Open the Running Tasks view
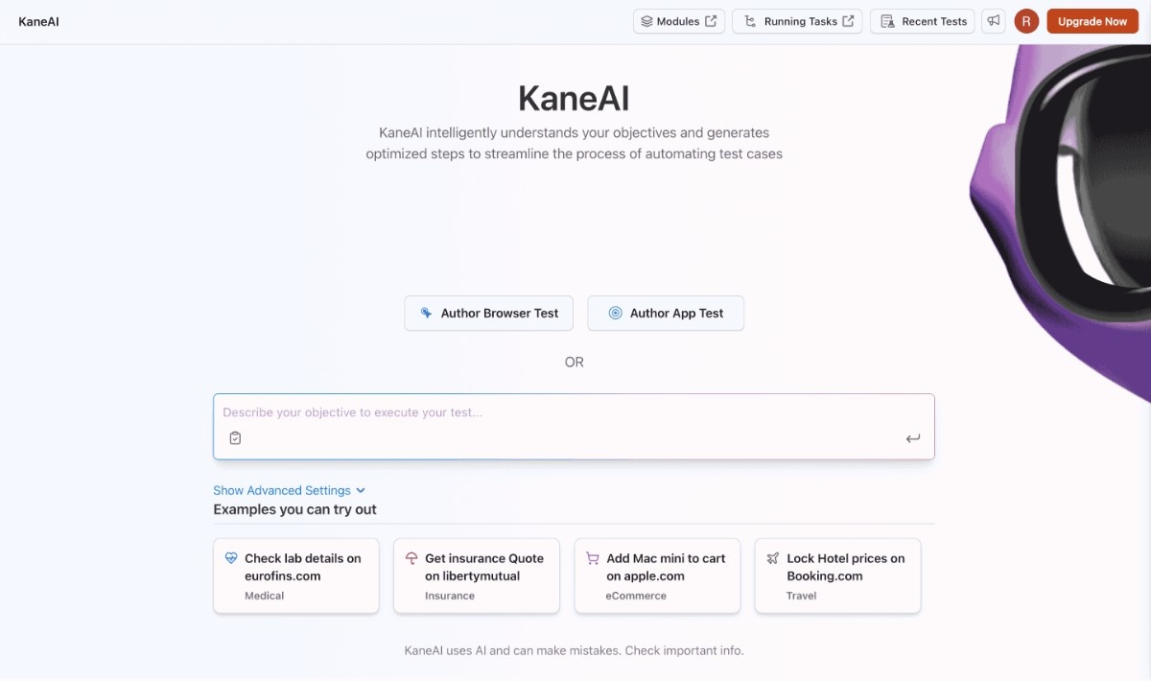 point(795,20)
